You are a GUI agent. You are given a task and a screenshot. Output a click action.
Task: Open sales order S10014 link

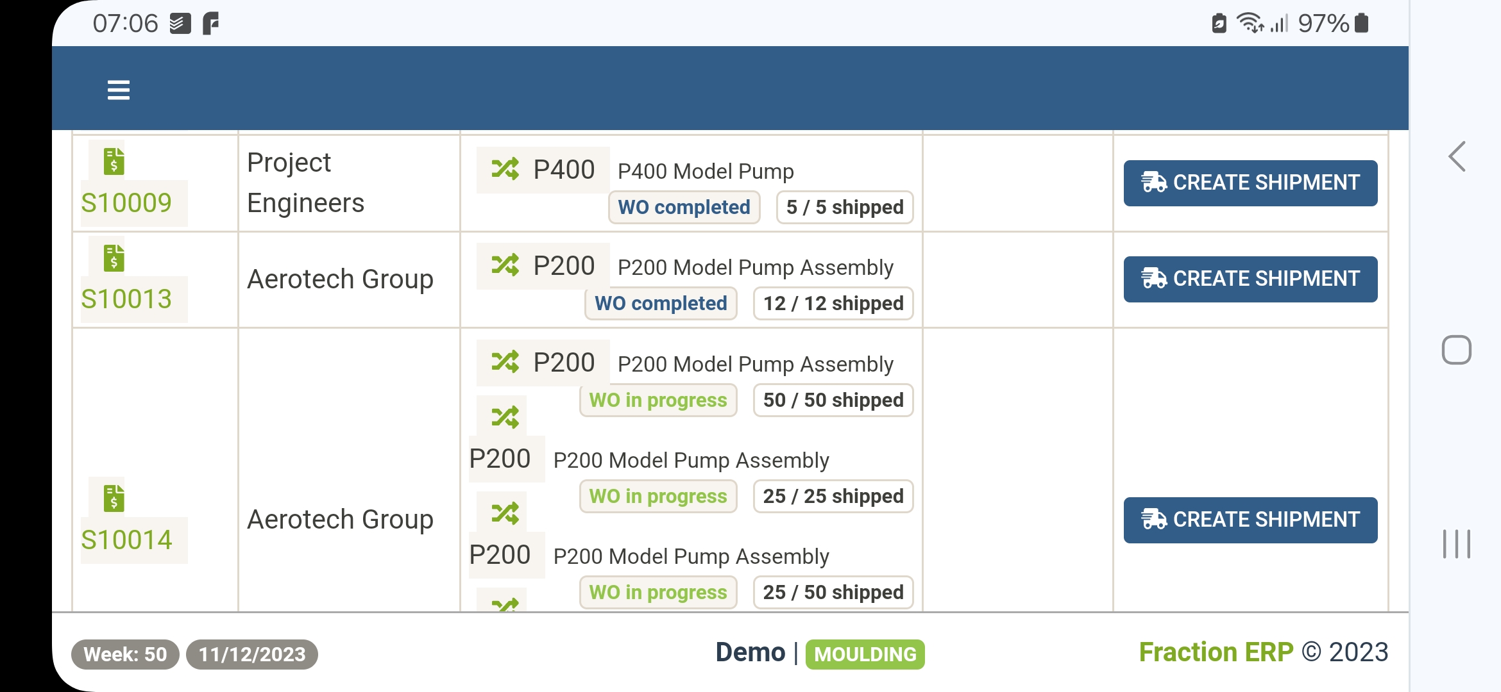[127, 540]
